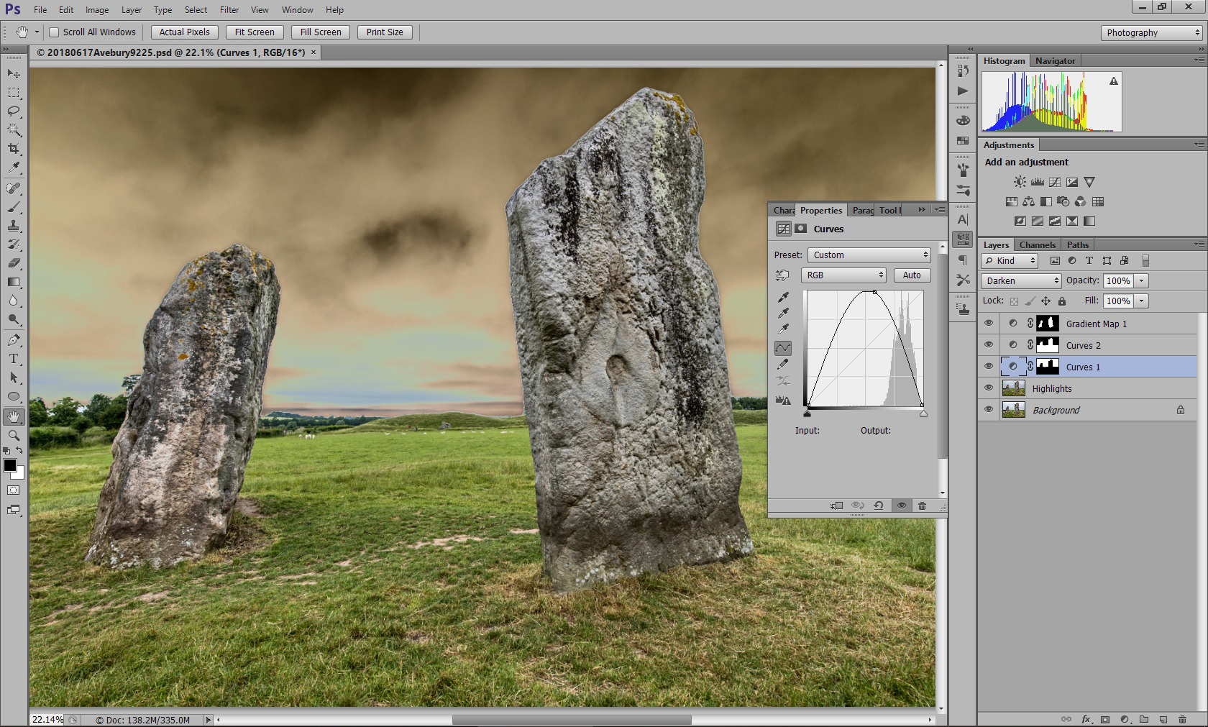The image size is (1208, 727).
Task: Delete the adjustment in Properties panel
Action: [x=922, y=506]
